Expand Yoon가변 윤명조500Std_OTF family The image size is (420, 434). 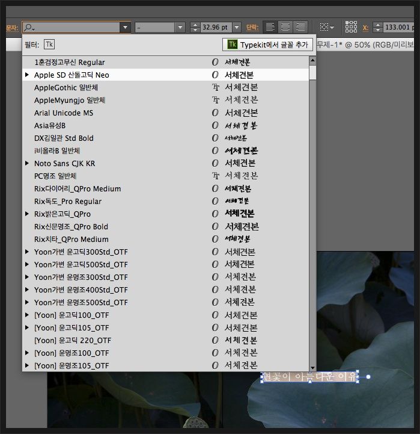click(x=27, y=303)
